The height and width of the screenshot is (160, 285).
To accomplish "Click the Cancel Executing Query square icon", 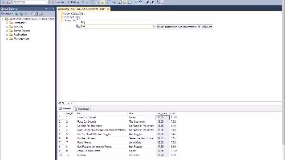I will (83, 2).
